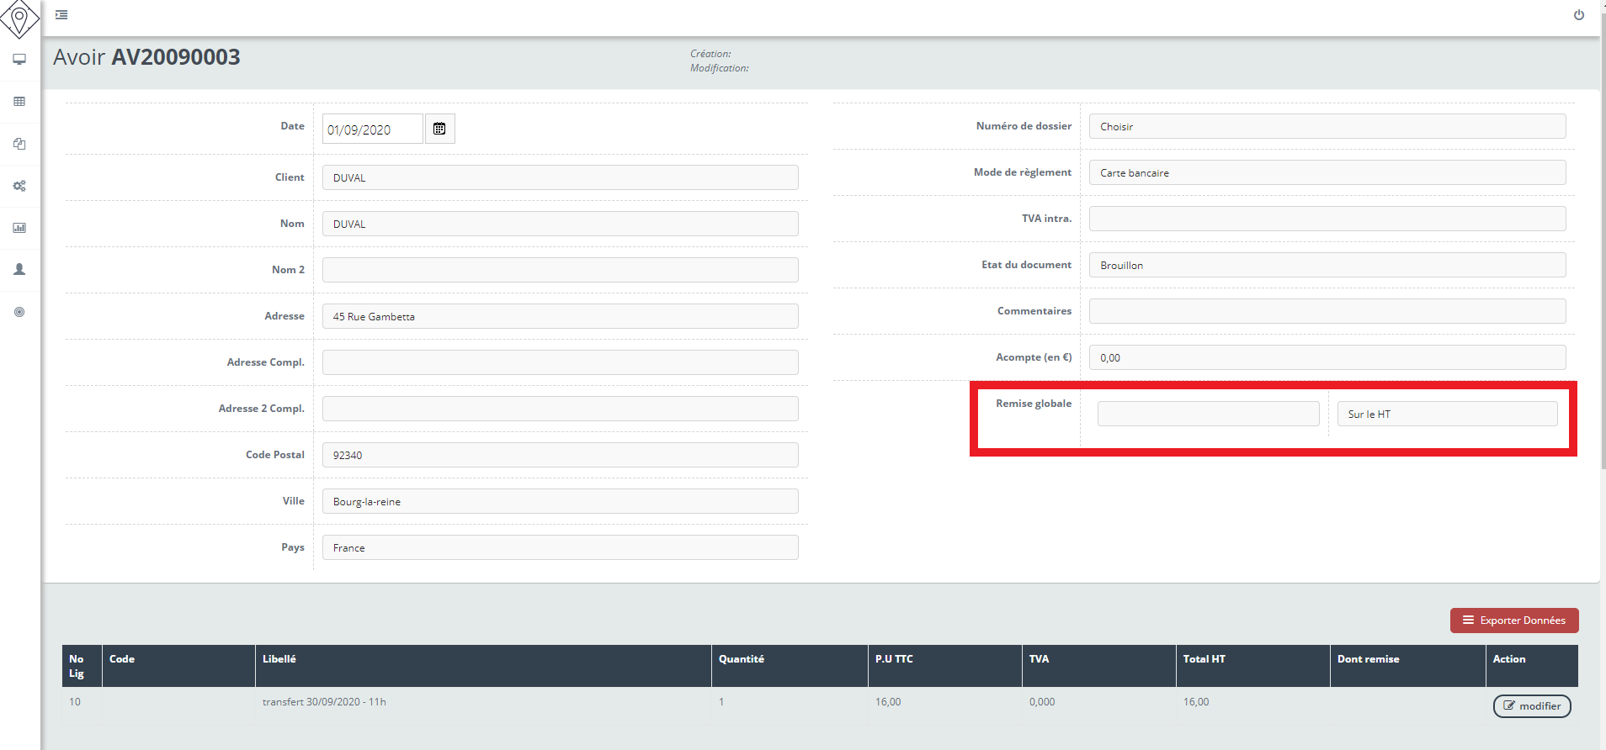Screen dimensions: 1606x750
Task: Open the gears settings sidebar icon
Action: (19, 186)
